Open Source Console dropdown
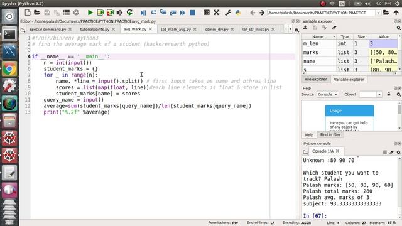 tap(327, 94)
